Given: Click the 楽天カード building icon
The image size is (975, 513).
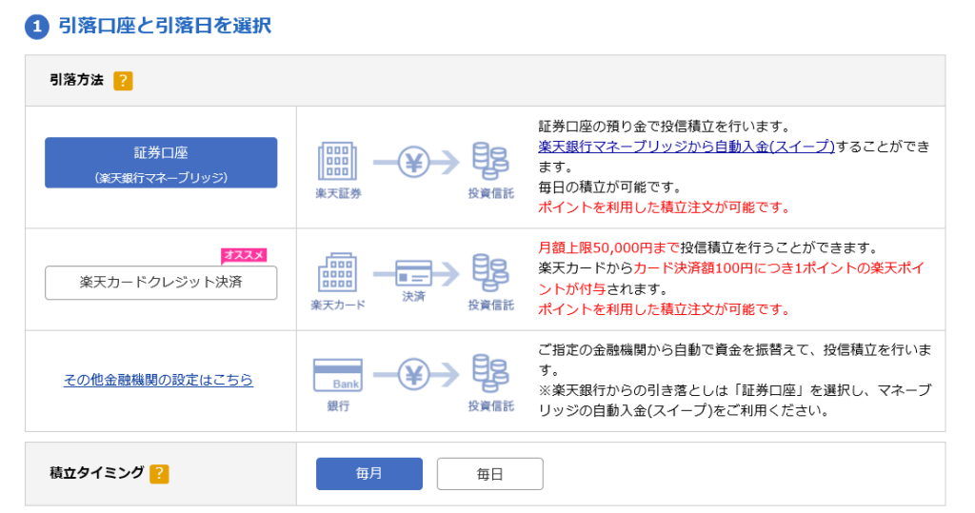Looking at the screenshot, I should pos(338,272).
